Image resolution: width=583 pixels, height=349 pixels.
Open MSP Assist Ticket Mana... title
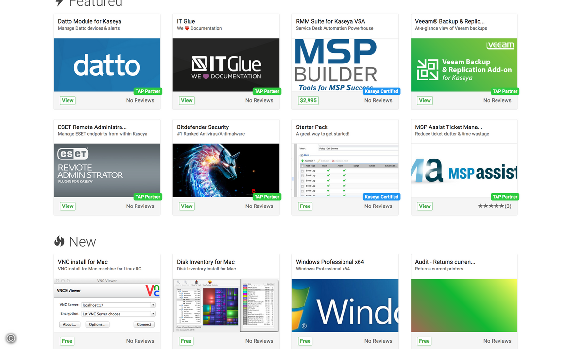[x=448, y=127]
